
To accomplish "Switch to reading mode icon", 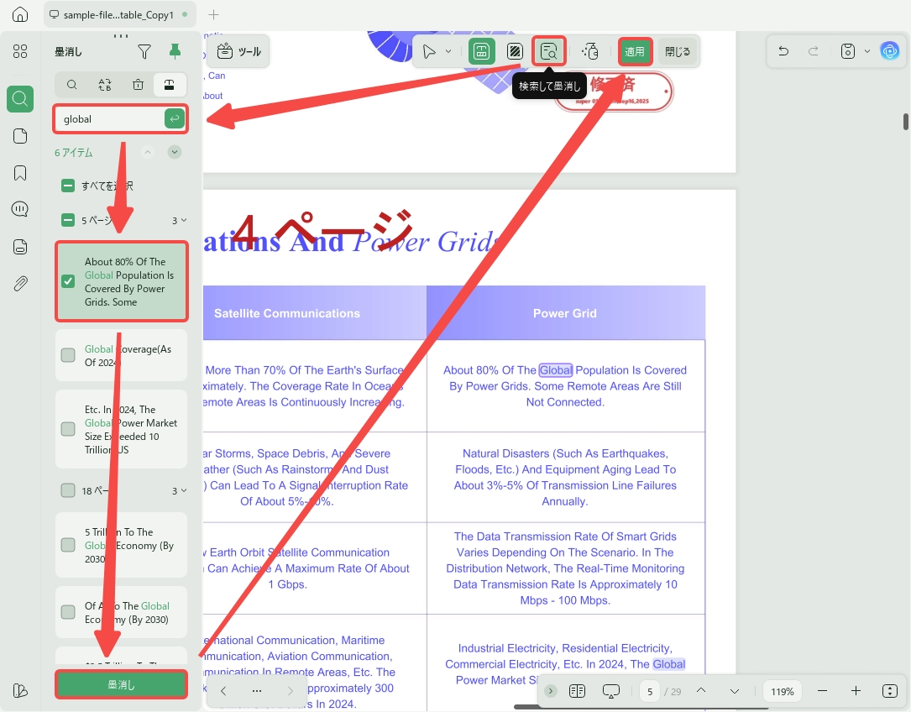I will [x=577, y=691].
